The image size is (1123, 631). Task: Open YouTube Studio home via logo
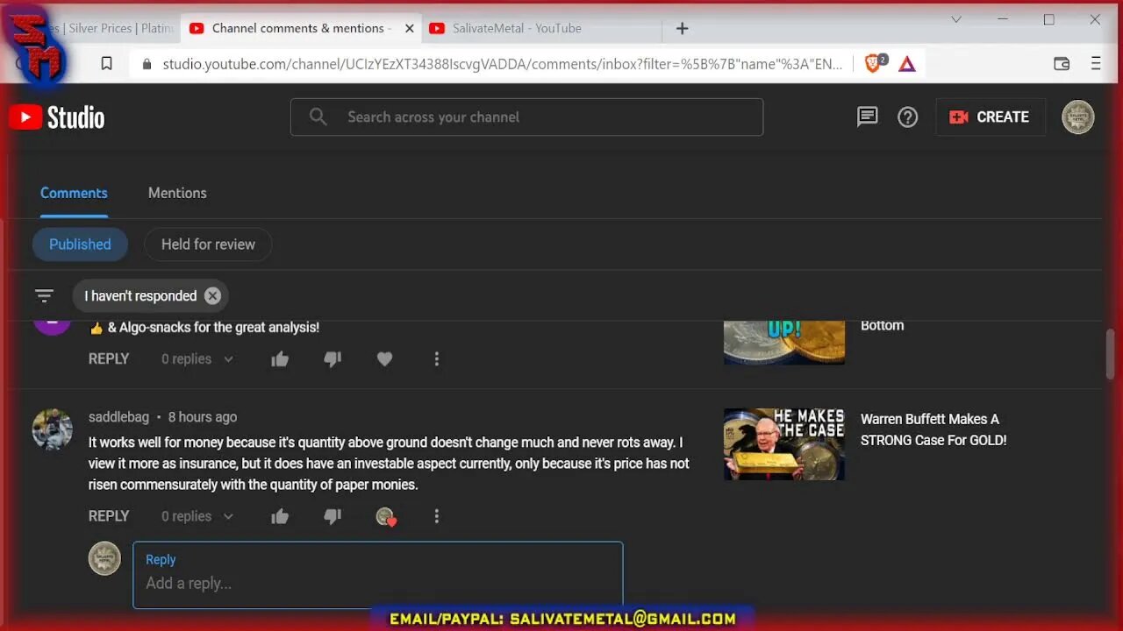coord(57,117)
